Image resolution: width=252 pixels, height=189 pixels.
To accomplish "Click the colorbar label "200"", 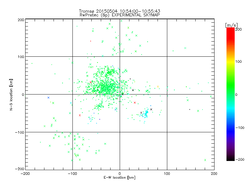I will 238,29.
